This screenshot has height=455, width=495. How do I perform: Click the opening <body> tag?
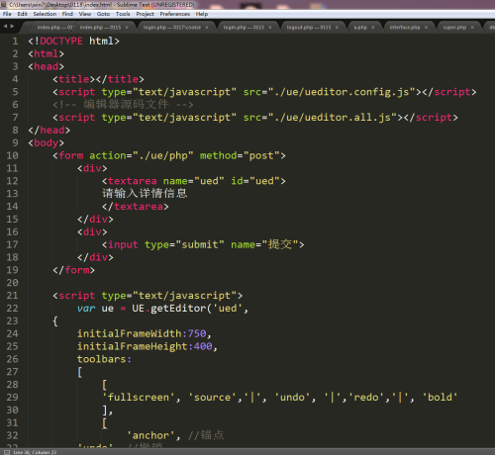click(47, 143)
